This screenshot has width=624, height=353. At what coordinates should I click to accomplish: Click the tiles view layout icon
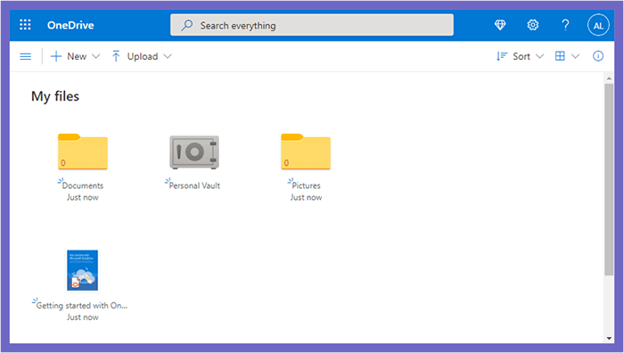560,56
